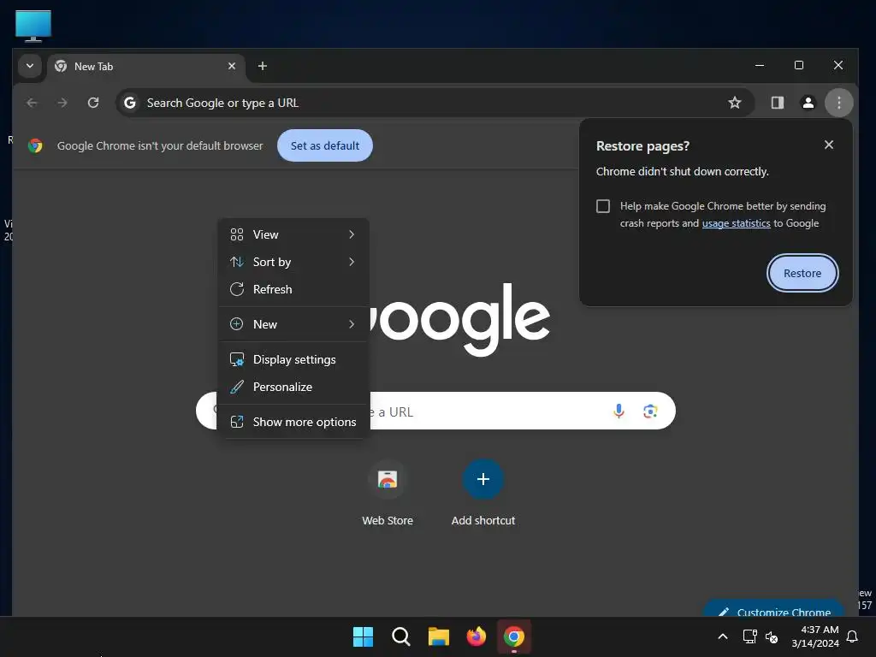876x657 pixels.
Task: Select the New Tab tab
Action: click(145, 67)
